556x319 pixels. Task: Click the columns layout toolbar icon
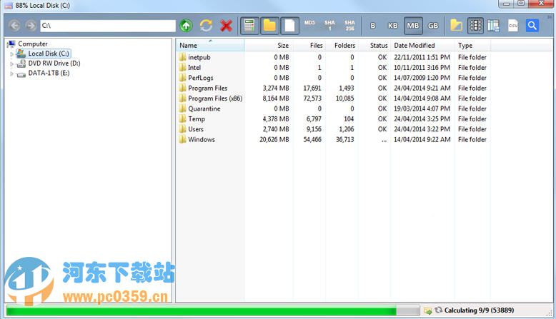[493, 26]
